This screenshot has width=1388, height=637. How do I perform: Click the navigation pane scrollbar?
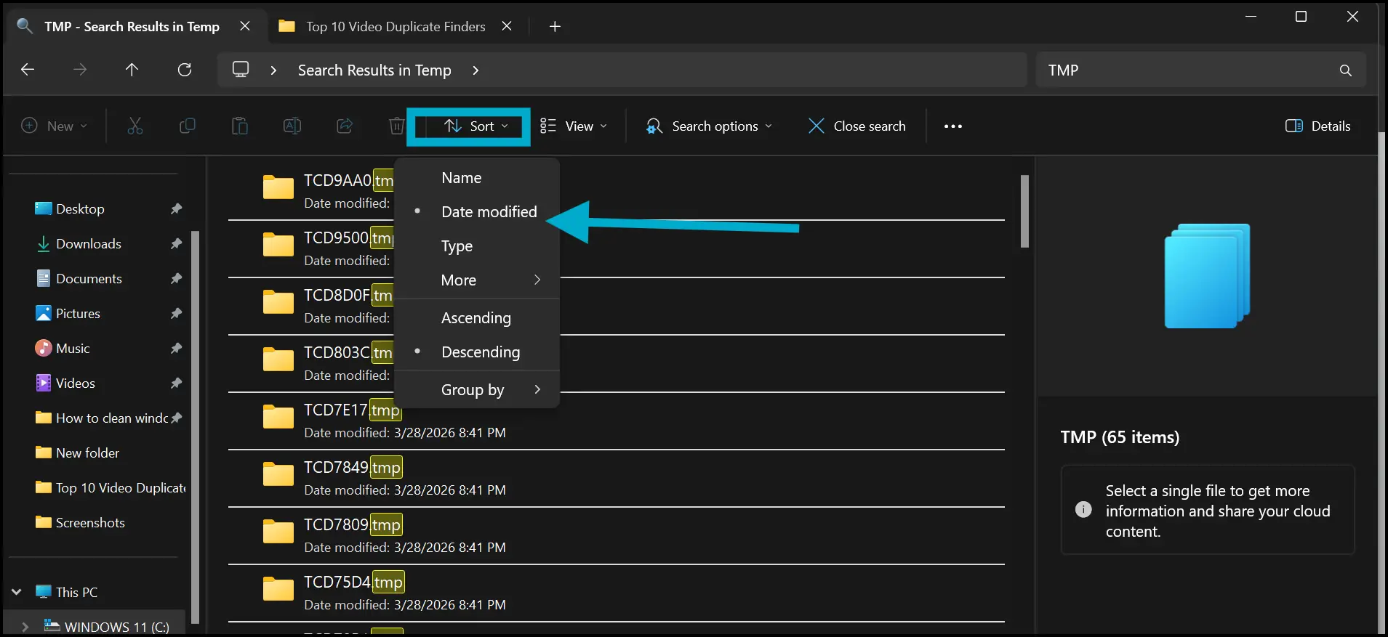pyautogui.click(x=195, y=427)
